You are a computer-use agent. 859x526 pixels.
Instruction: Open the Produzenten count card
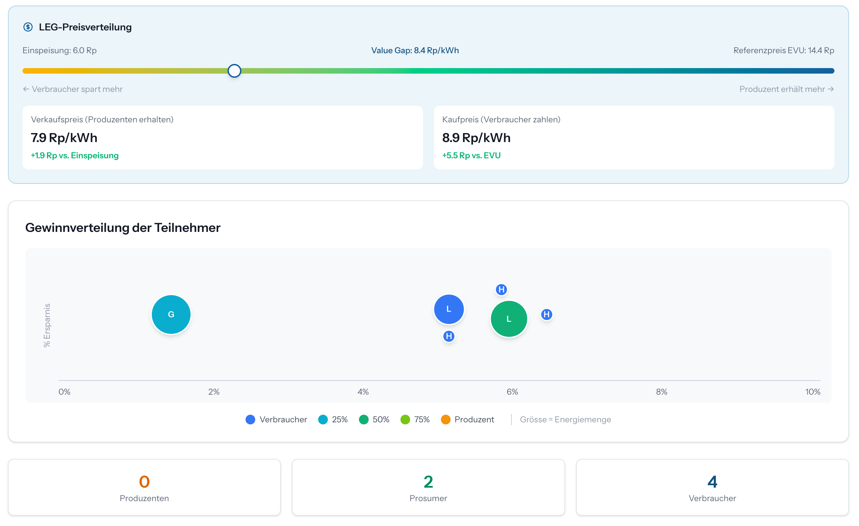(144, 487)
